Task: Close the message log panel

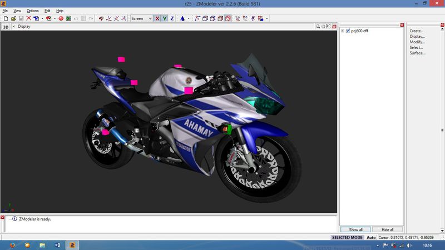Action: pyautogui.click(x=2, y=217)
